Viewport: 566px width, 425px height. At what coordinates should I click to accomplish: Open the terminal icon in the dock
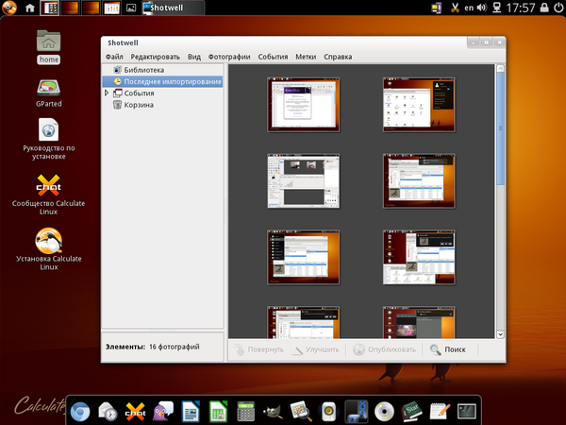point(465,411)
